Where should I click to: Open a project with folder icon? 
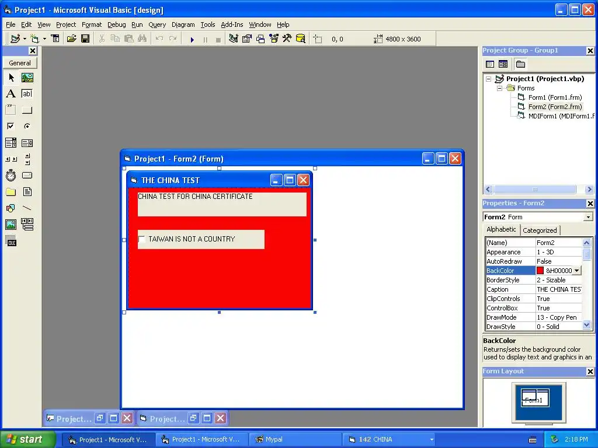pyautogui.click(x=72, y=39)
